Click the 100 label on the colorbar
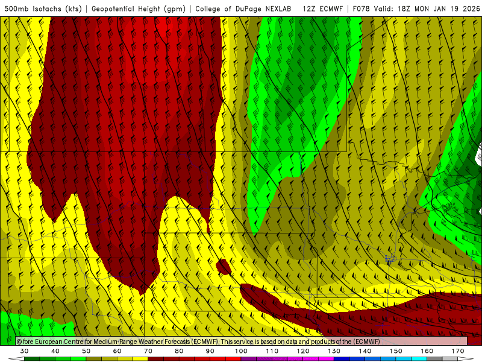 coord(241,351)
